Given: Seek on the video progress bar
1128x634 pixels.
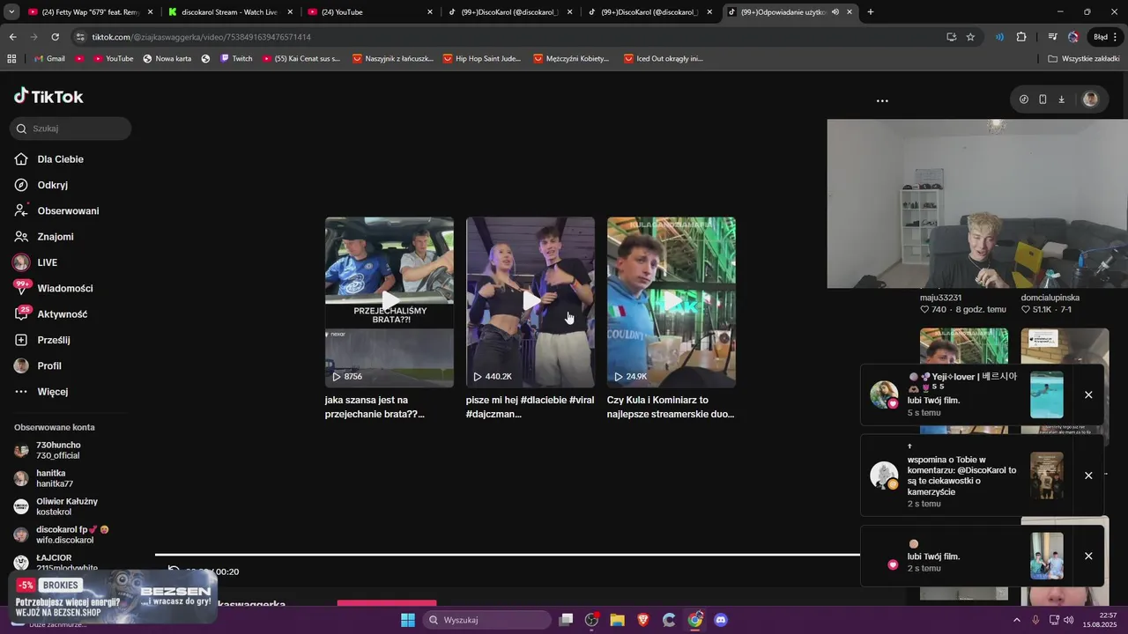Looking at the screenshot, I should (x=508, y=555).
